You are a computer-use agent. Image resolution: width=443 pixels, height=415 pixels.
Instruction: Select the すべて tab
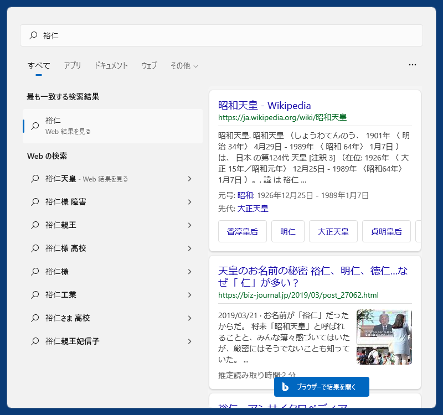(39, 66)
